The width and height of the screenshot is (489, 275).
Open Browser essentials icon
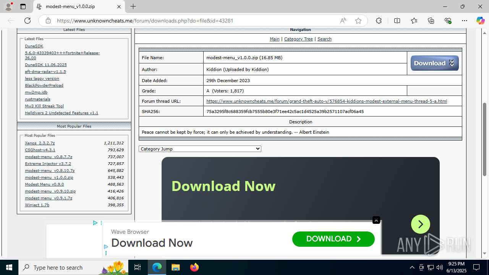click(x=448, y=21)
